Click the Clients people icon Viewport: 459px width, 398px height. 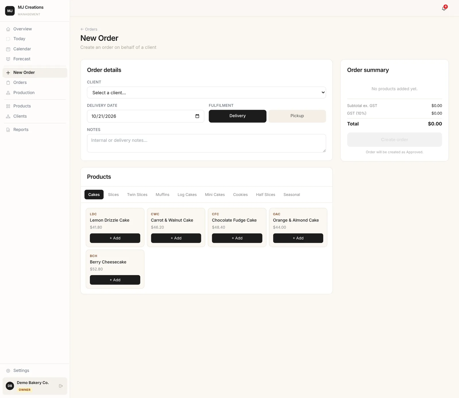coord(8,116)
